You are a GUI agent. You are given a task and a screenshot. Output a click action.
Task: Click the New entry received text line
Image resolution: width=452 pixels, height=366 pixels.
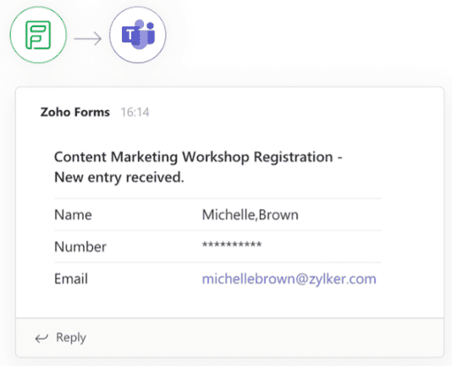coord(119,177)
